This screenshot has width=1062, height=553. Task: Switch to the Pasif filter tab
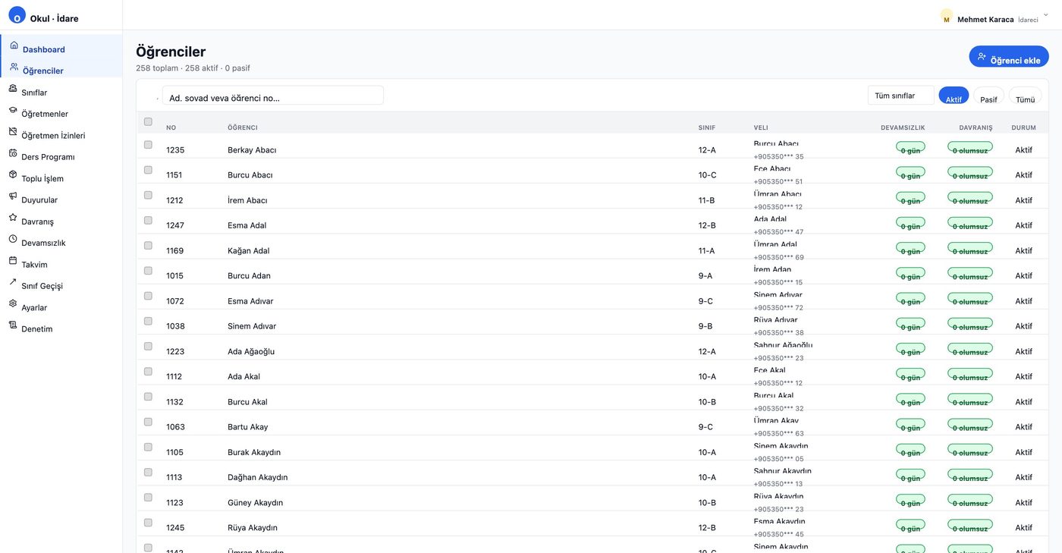point(988,96)
